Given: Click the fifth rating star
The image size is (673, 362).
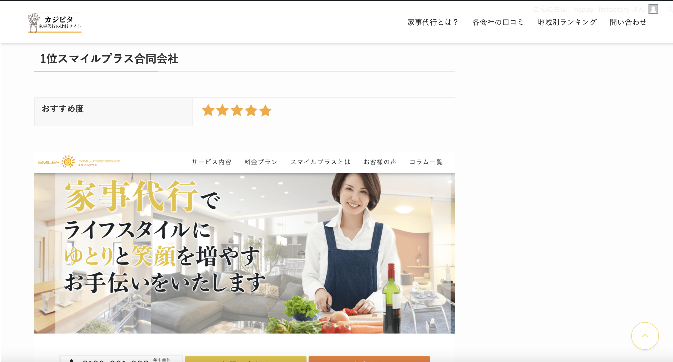Looking at the screenshot, I should [x=265, y=110].
